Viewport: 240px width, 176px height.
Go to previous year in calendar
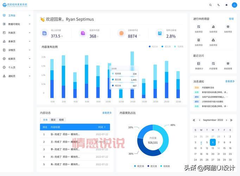[x=194, y=120]
